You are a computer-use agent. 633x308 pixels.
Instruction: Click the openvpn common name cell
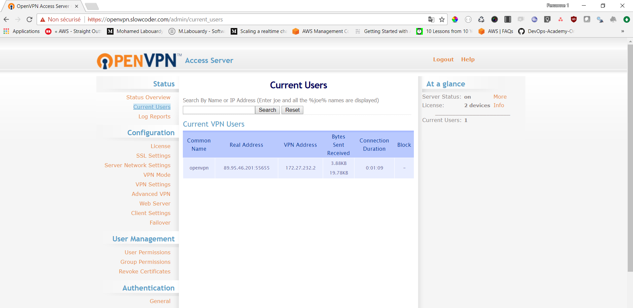[x=199, y=168]
